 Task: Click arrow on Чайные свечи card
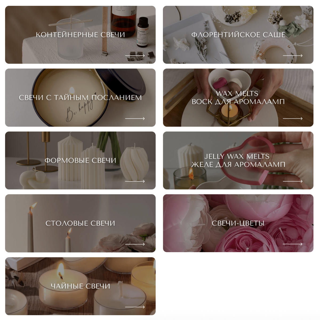coord(135,307)
